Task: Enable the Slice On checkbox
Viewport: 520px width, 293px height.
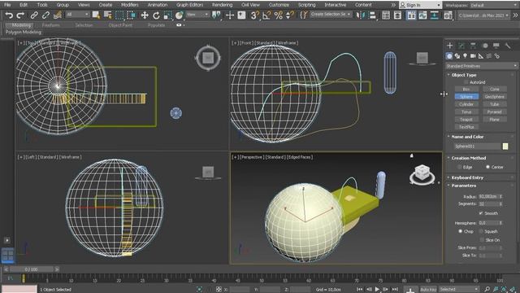Action: tap(482, 240)
